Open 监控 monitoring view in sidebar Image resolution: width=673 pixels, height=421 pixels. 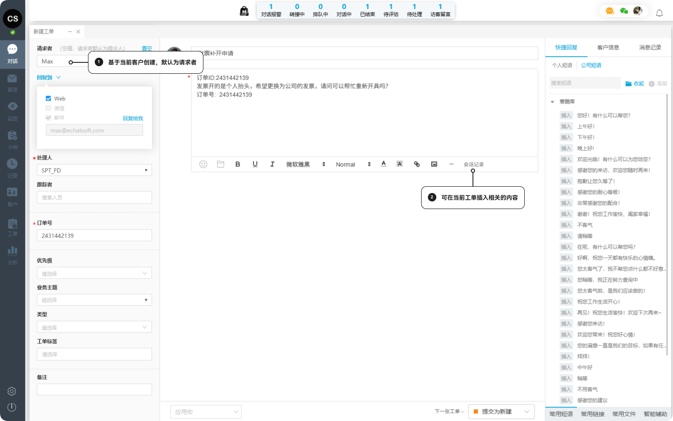pos(12,111)
